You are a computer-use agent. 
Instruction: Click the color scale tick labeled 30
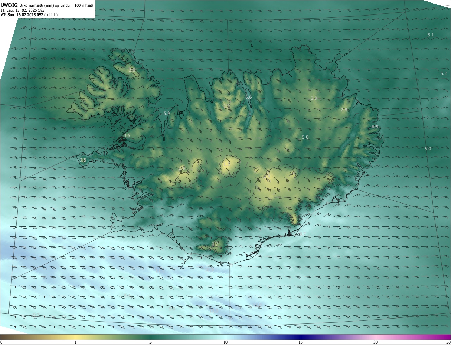click(x=376, y=342)
